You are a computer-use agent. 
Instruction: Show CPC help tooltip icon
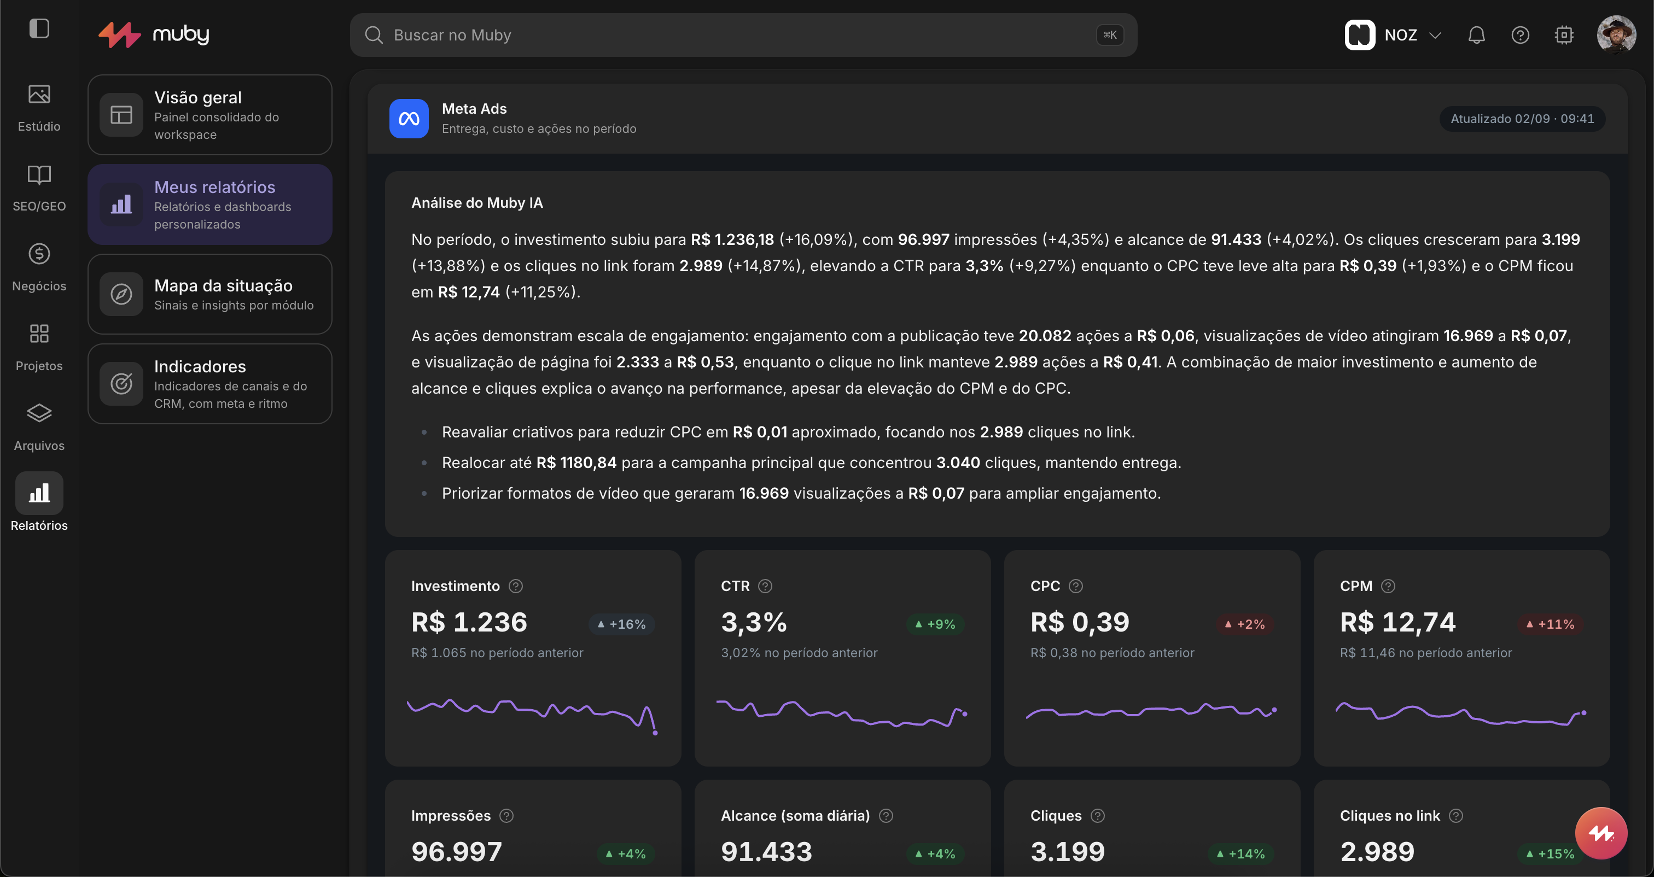1075,586
